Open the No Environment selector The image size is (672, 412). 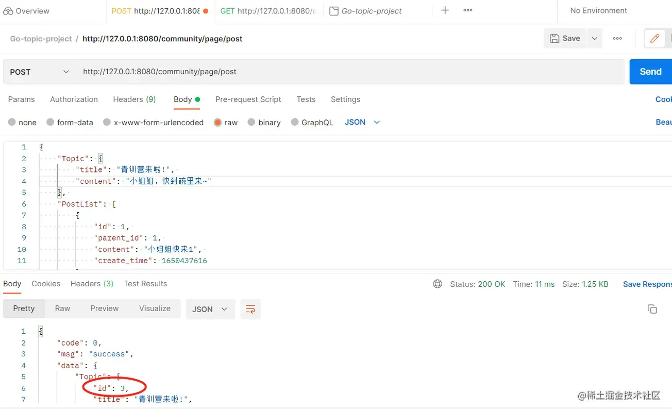click(598, 10)
